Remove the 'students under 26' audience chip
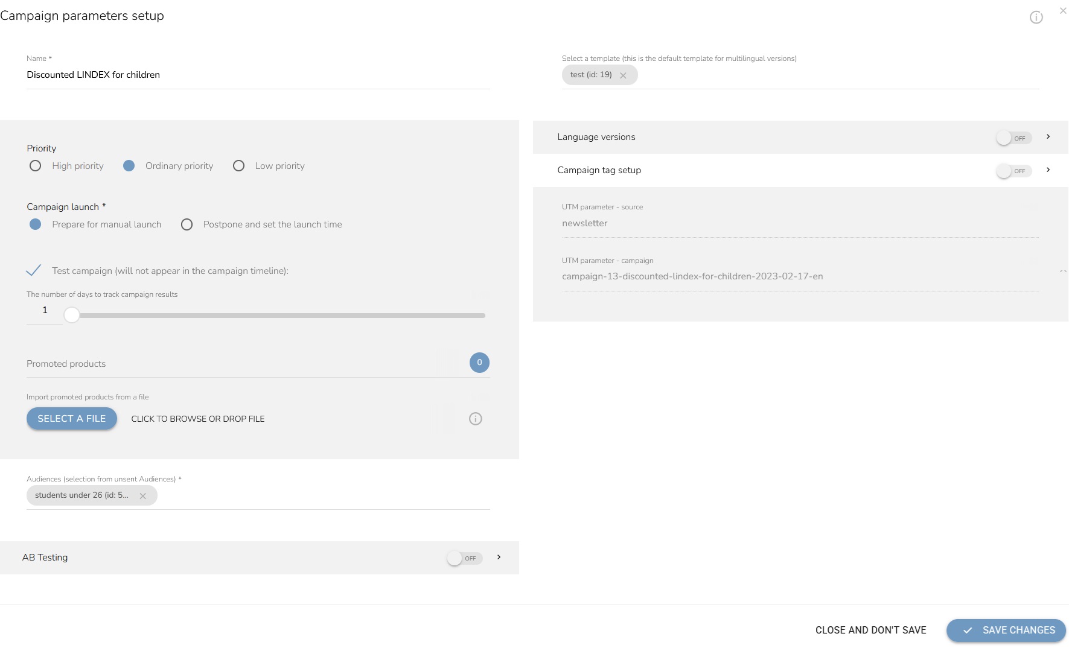 point(143,495)
